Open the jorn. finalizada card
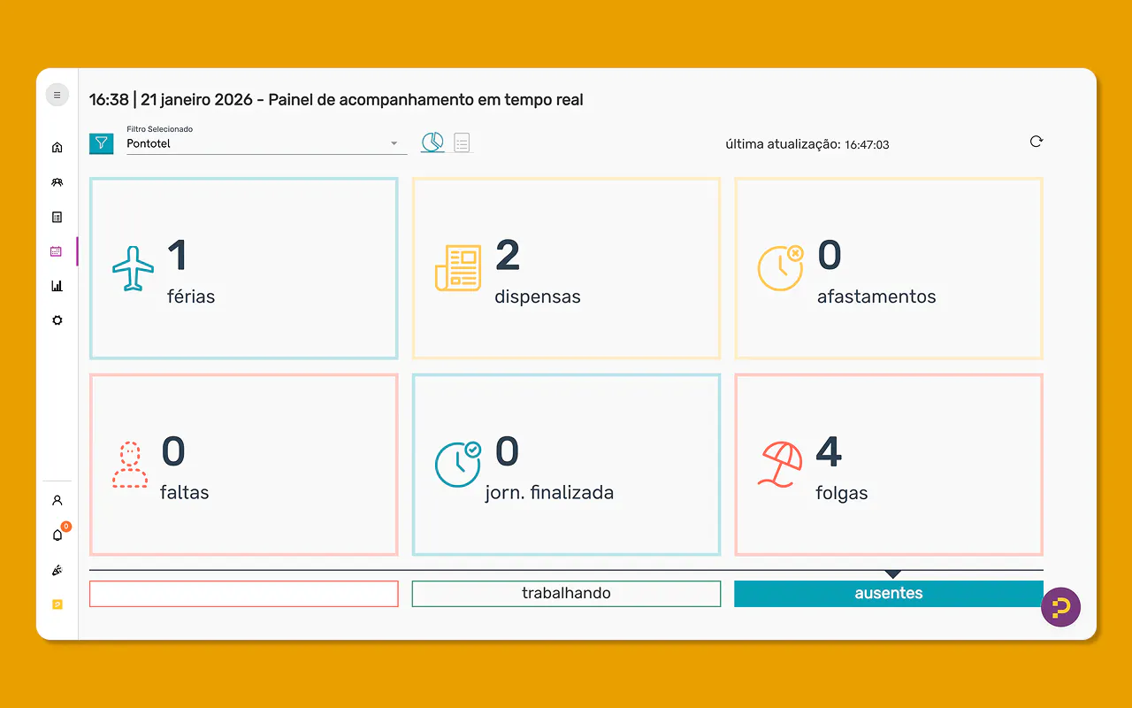1132x708 pixels. (567, 465)
